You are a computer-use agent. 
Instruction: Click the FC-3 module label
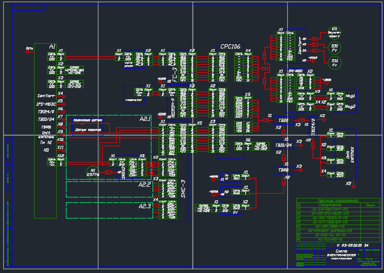point(174,74)
